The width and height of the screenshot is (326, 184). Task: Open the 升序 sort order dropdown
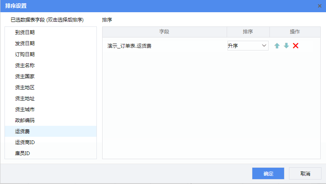pyautogui.click(x=247, y=46)
